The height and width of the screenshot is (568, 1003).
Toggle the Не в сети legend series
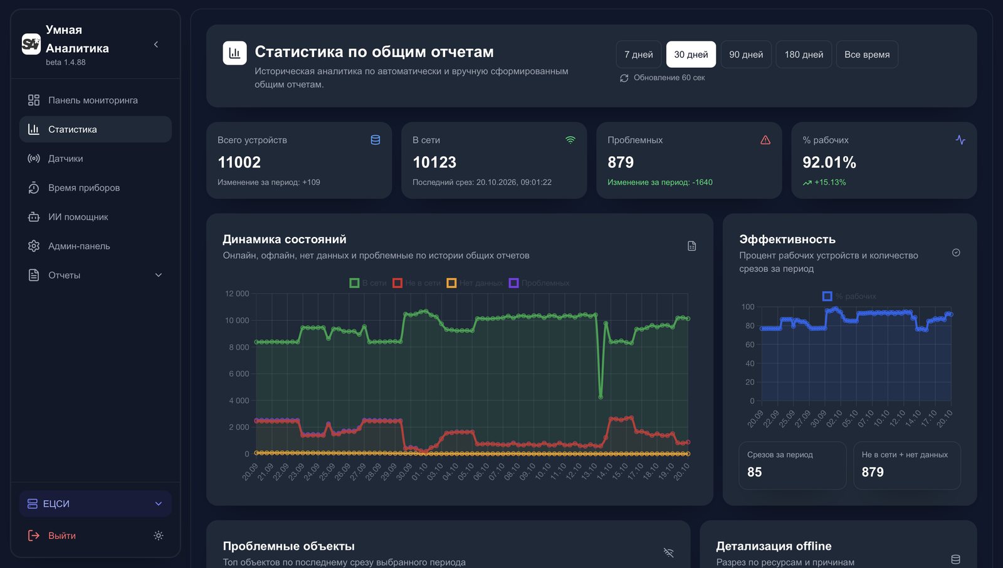click(417, 283)
